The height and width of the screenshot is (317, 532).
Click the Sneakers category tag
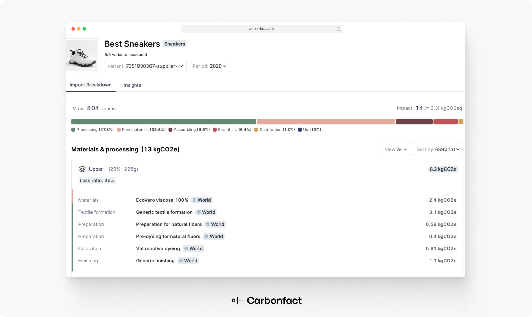[x=175, y=44]
